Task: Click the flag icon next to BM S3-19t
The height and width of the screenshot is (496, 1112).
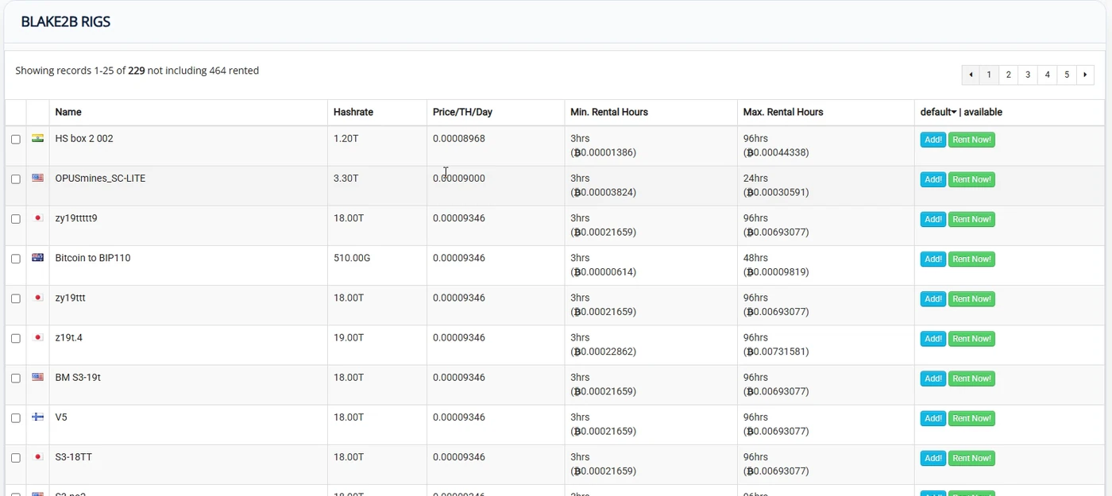Action: pyautogui.click(x=37, y=377)
